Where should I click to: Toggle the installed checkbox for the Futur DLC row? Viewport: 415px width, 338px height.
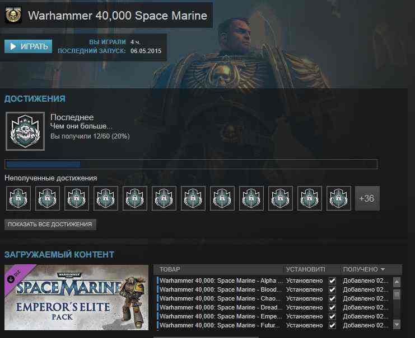pos(333,325)
